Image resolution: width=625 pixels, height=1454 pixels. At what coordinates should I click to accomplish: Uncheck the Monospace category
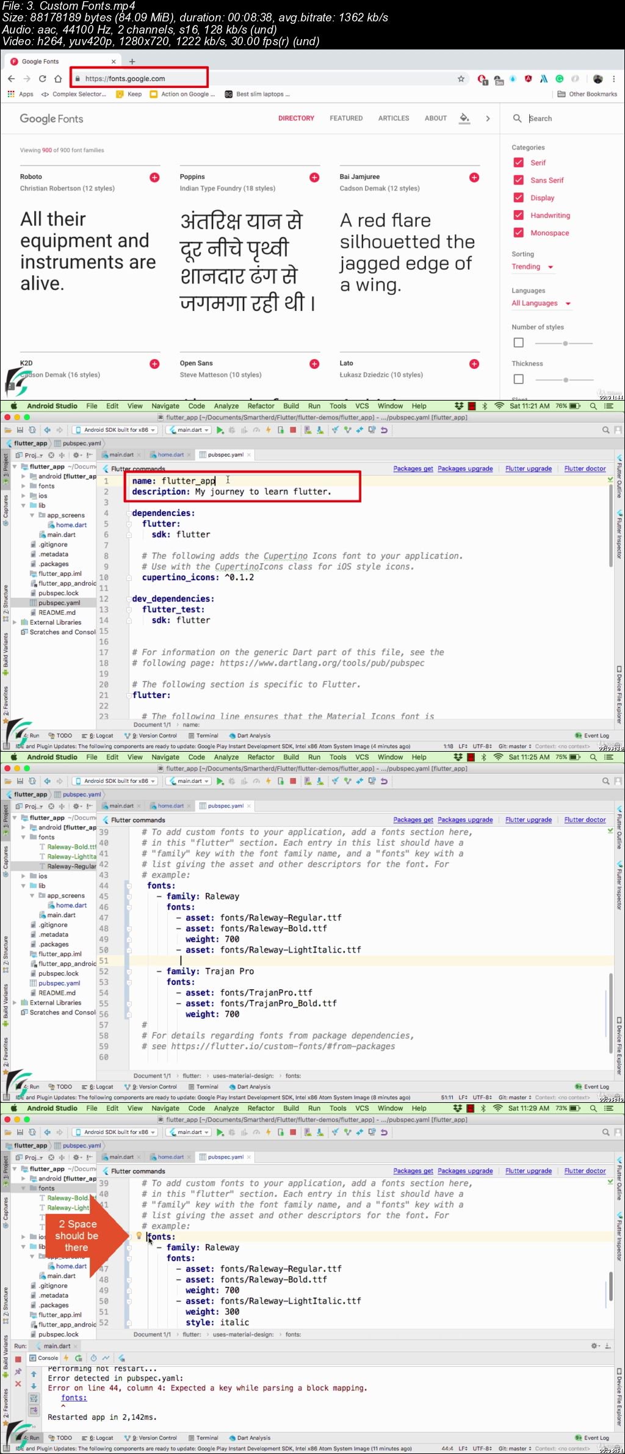[x=518, y=233]
